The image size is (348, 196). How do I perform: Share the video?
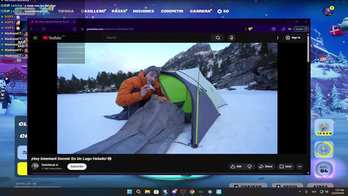pos(266,167)
